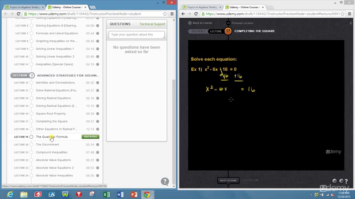Viewport: 355px width, 199px height.
Task: Open new tab in left browser window
Action: pyautogui.click(x=93, y=7)
